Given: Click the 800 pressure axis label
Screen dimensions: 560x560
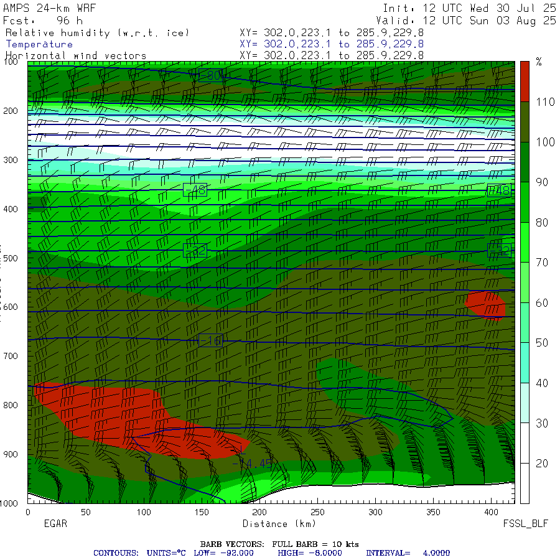Looking at the screenshot, I should [x=11, y=405].
